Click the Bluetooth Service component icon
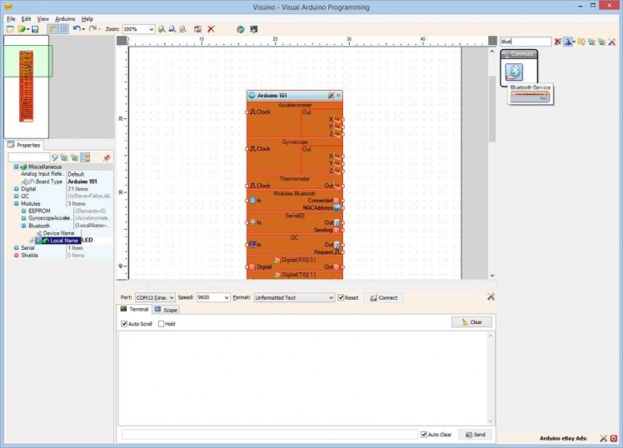Viewport: 623px width, 448px height. (x=514, y=73)
